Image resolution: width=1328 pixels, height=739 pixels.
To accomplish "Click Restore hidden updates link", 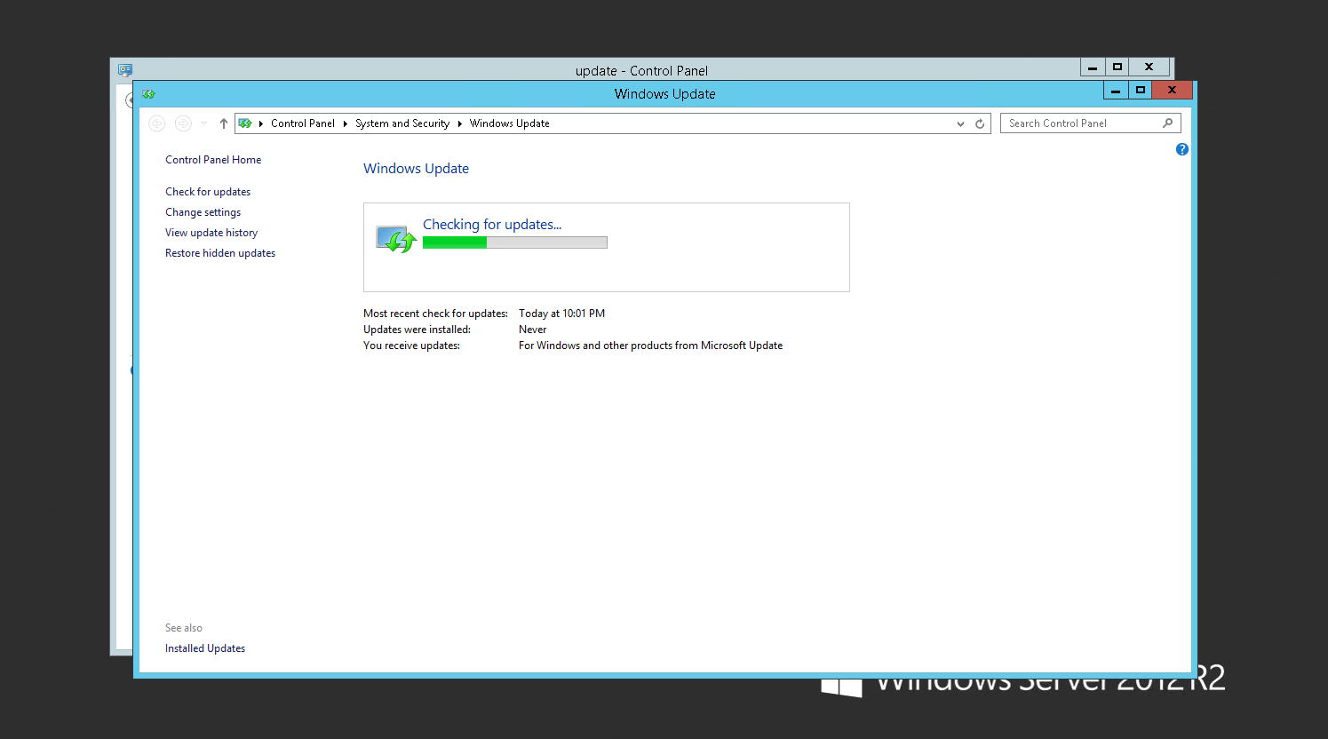I will [220, 253].
